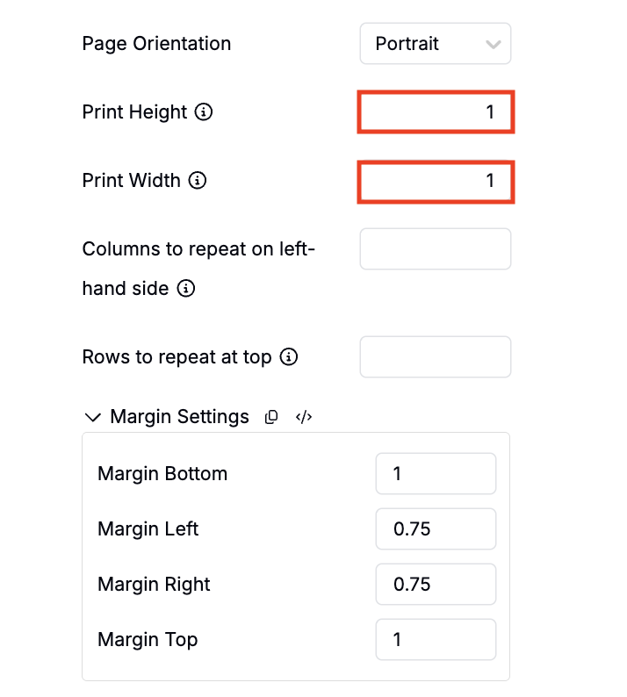Click the Print Width input field
The height and width of the screenshot is (697, 627).
(435, 181)
